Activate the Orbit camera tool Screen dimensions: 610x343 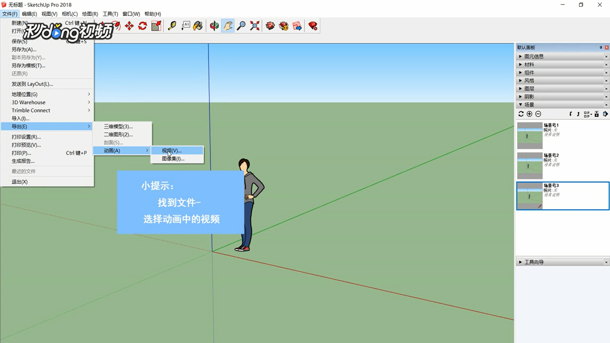click(214, 26)
